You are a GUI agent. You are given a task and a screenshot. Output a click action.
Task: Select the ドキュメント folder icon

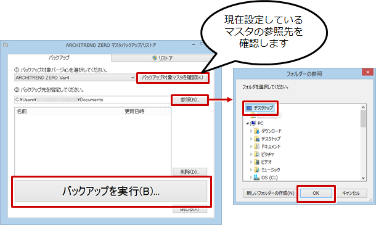pyautogui.click(x=256, y=146)
